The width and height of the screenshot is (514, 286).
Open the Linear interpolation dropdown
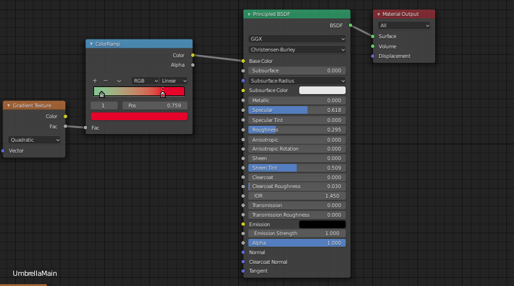point(174,81)
